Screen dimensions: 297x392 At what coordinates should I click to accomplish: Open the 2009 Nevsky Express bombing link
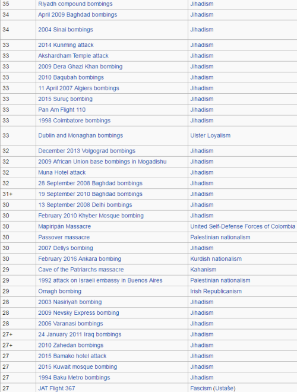pyautogui.click(x=78, y=313)
